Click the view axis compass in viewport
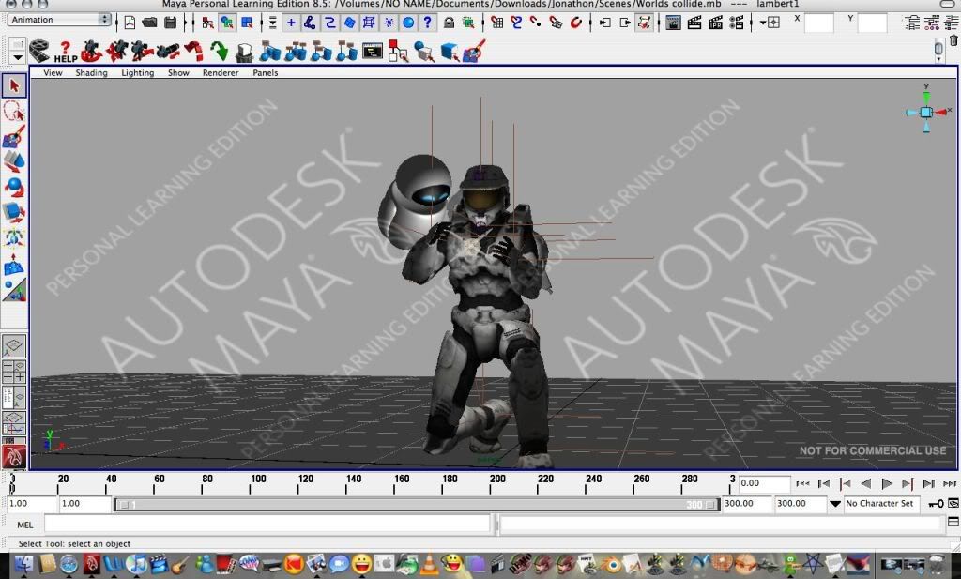This screenshot has height=579, width=961. pos(926,112)
